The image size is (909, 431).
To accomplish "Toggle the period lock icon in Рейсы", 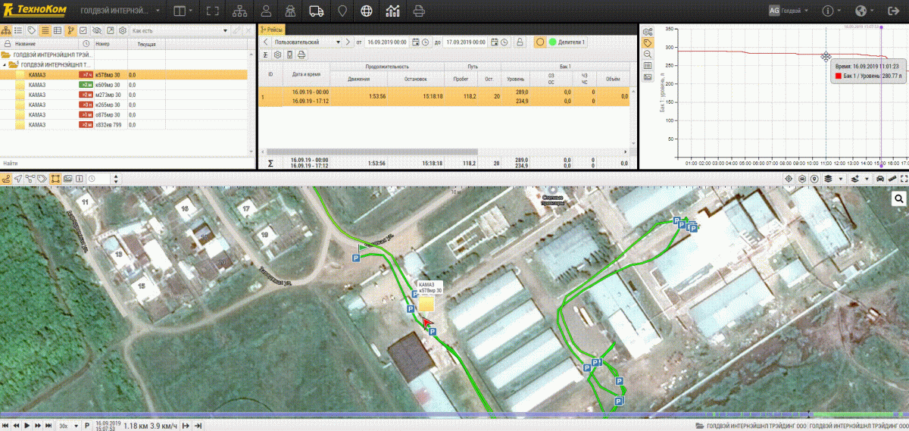I will pos(520,42).
